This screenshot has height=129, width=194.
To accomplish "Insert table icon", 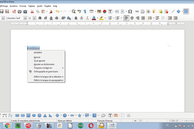I will tap(91, 11).
